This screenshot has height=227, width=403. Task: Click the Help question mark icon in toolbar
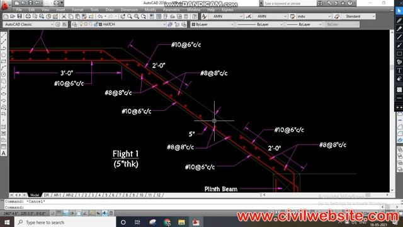(195, 16)
